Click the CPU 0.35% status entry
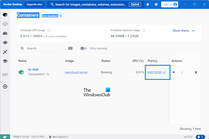Image resolution: width=209 pixels, height=139 pixels. 38,137
